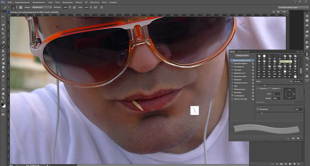This screenshot has height=166, width=310.
Task: Pick the Hand tool
Action: click(x=3, y=93)
